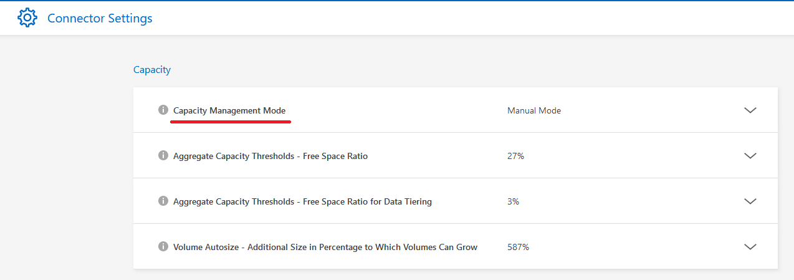Click the Connector Settings page title
This screenshot has height=280, width=794.
[x=100, y=18]
